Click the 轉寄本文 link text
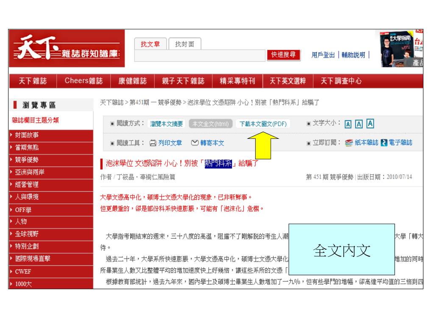Image resolution: width=434 pixels, height=325 pixels. click(212, 143)
